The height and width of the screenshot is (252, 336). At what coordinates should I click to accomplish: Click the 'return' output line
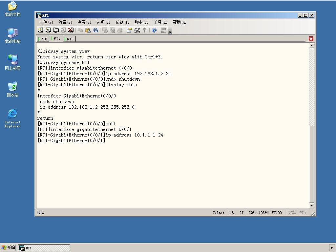pyautogui.click(x=45, y=118)
